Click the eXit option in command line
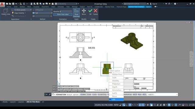The height and width of the screenshot is (109, 195). tap(144, 94)
